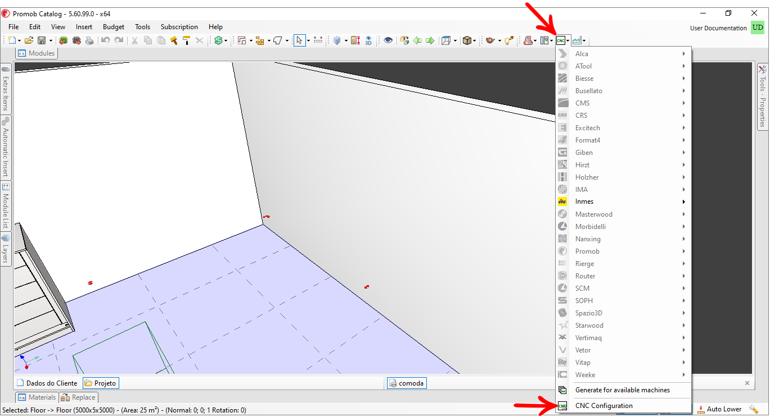Open CNC Configuration
Image resolution: width=770 pixels, height=417 pixels.
pyautogui.click(x=623, y=406)
